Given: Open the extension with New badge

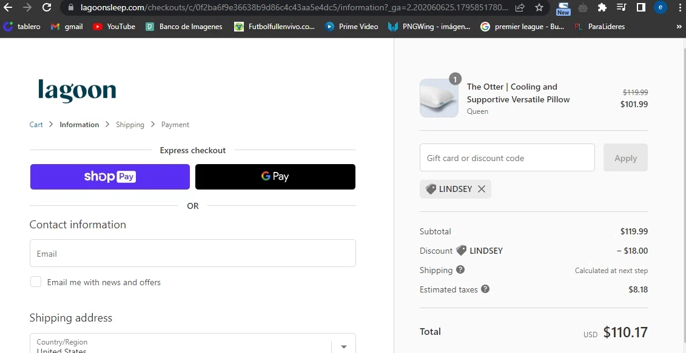Looking at the screenshot, I should [563, 8].
